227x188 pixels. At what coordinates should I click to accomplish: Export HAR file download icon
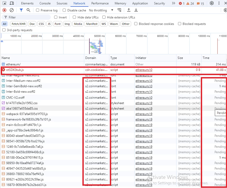tap(136, 10)
